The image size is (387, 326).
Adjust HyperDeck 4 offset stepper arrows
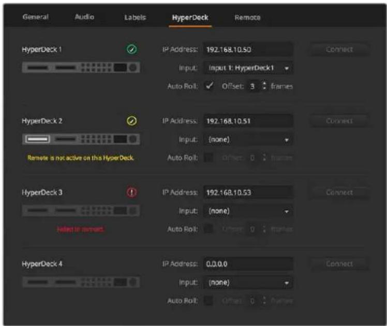[264, 300]
